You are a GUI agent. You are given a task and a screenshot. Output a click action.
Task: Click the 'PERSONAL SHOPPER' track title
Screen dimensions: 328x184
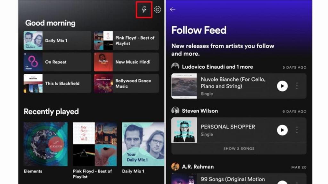228,126
